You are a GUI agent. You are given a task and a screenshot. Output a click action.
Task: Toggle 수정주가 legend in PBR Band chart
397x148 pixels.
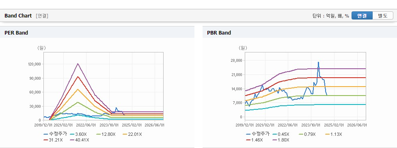[258, 134]
